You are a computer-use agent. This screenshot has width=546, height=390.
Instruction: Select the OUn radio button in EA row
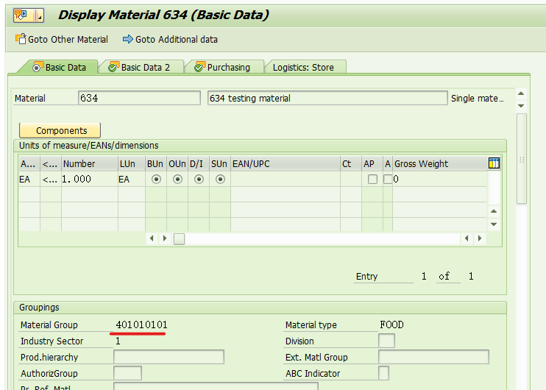point(177,180)
